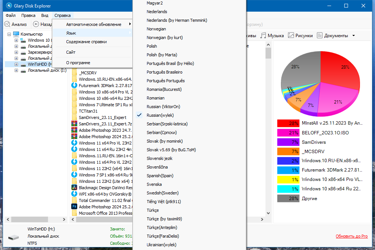Viewport: 375px width, 250px height.
Task: Collapse the Computer tree node
Action: coord(9,34)
